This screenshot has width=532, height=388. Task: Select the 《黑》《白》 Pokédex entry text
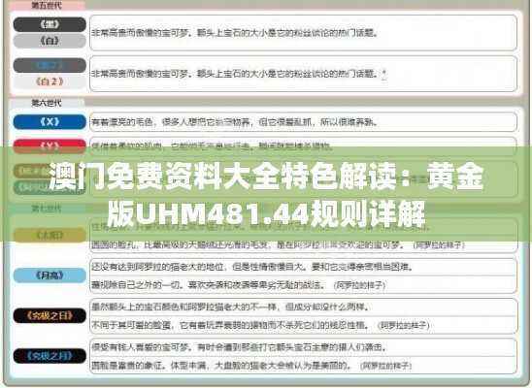235,33
